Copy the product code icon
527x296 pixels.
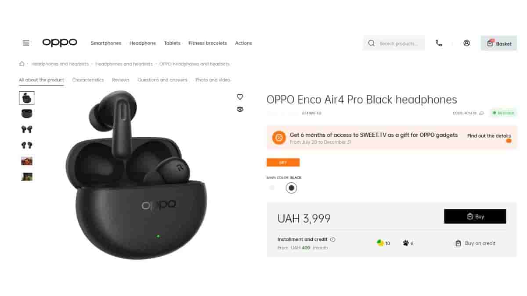point(481,113)
